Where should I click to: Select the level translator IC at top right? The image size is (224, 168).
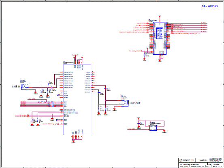(x=160, y=38)
